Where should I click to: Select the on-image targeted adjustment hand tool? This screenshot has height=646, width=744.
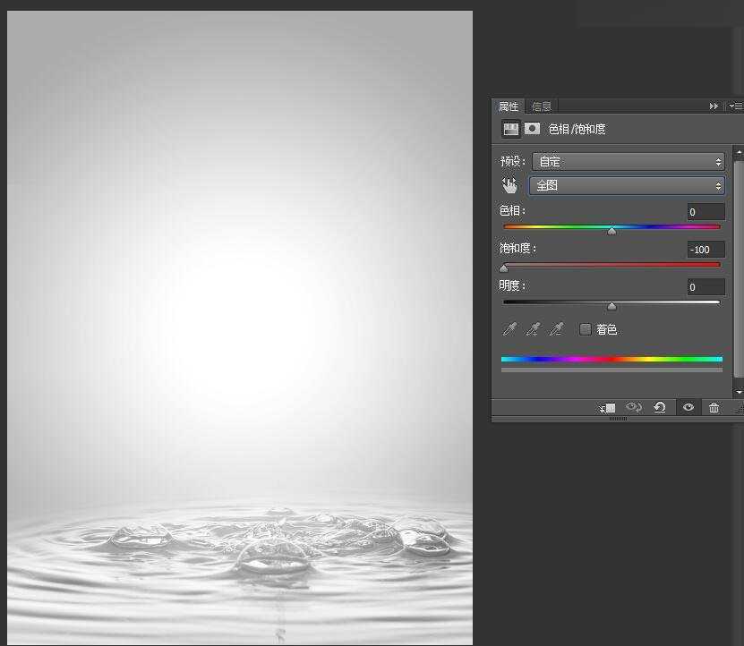coord(510,186)
